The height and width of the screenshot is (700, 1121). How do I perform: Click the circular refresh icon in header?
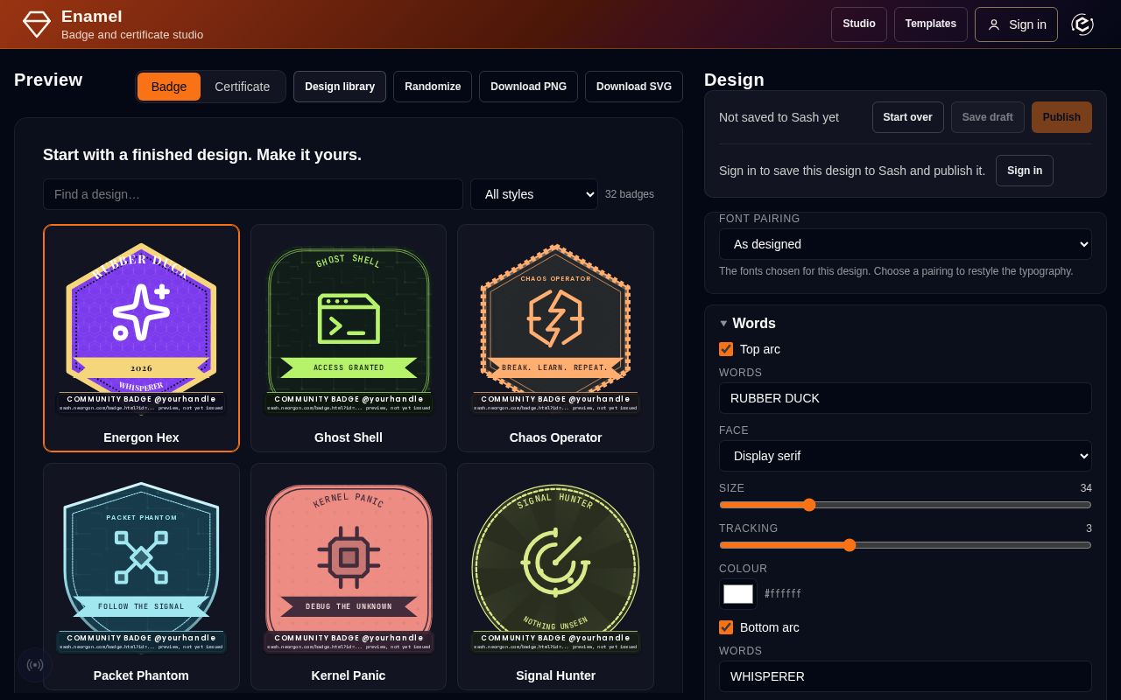[1082, 24]
